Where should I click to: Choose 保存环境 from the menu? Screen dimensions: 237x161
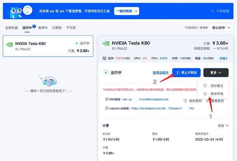[216, 94]
